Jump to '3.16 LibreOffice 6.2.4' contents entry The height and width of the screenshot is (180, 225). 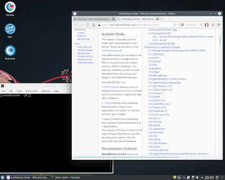[x=159, y=104]
